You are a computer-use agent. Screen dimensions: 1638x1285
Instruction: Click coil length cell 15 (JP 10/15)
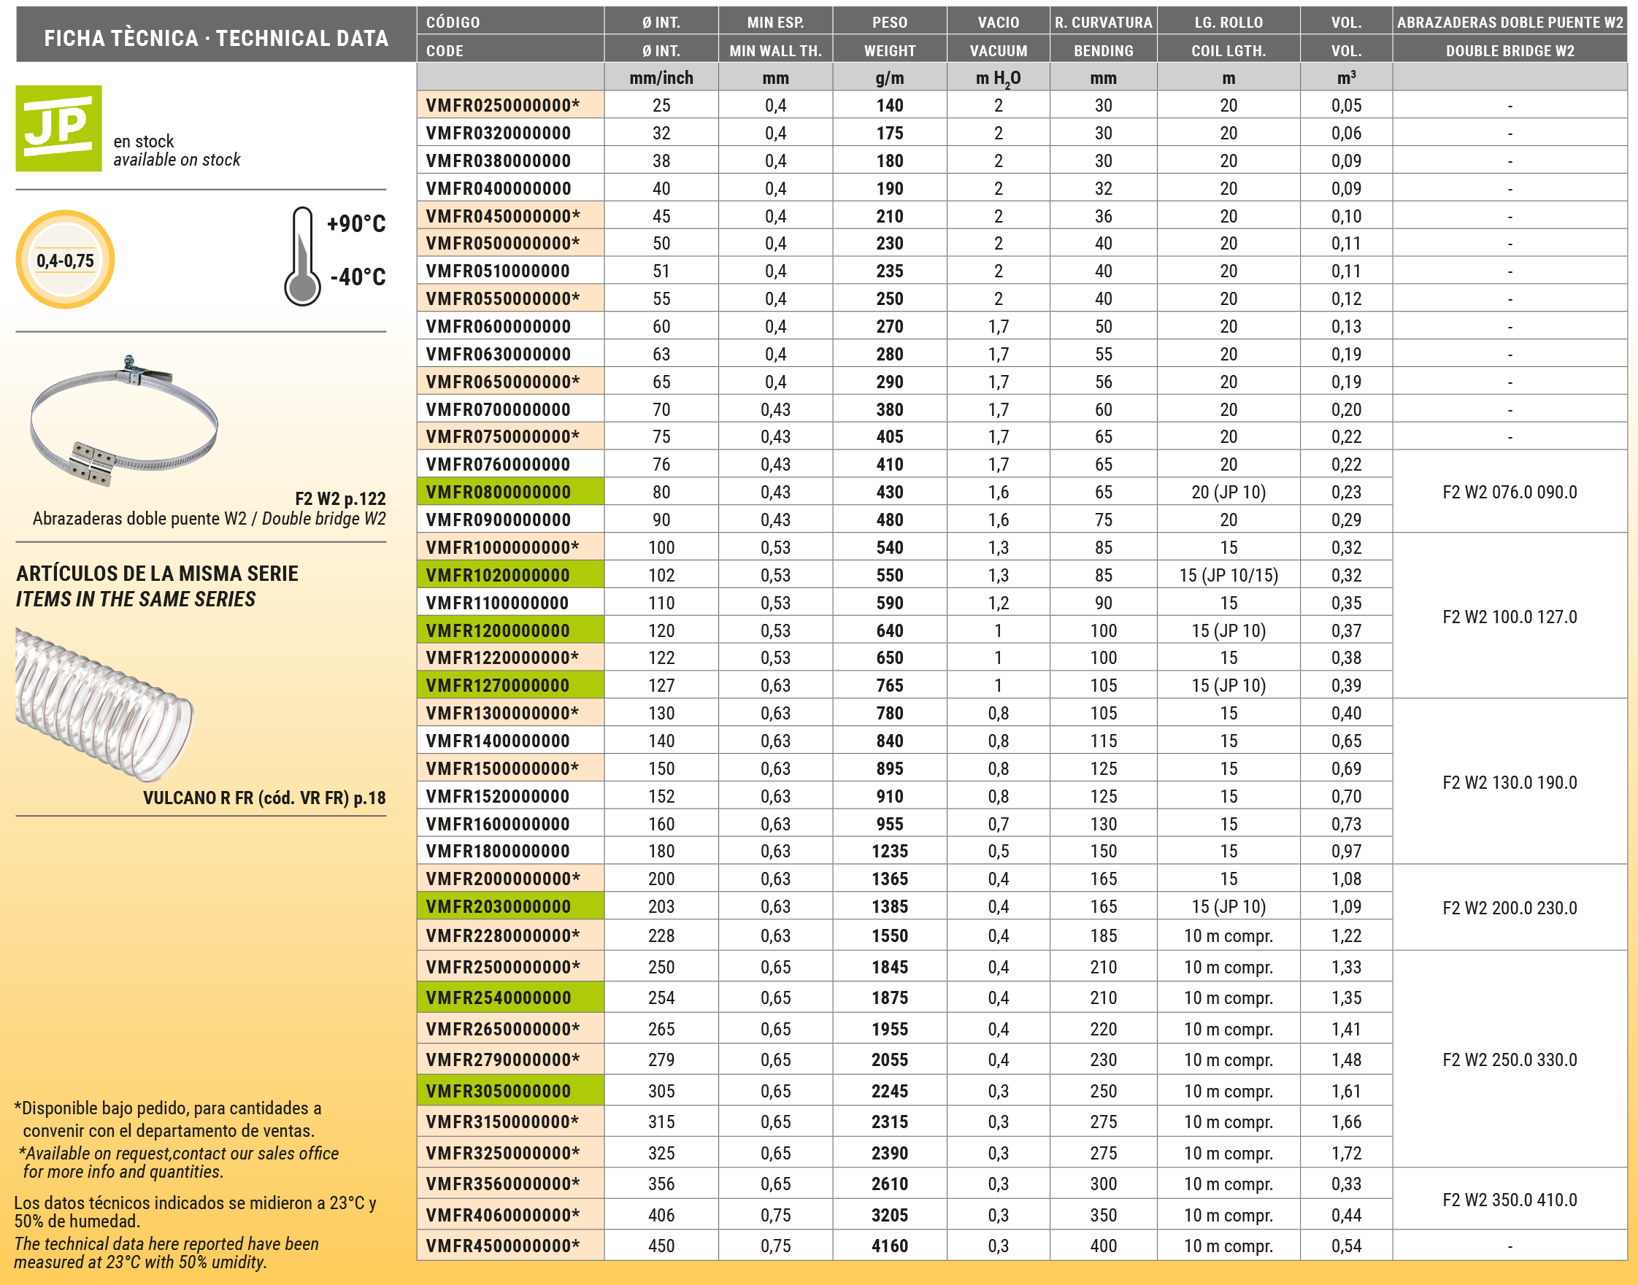point(1228,576)
